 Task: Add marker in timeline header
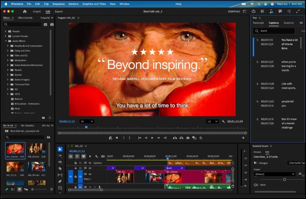point(90,156)
